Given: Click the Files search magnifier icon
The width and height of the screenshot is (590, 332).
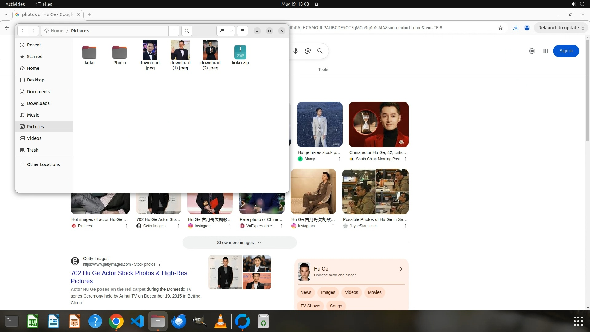Looking at the screenshot, I should coord(187,31).
